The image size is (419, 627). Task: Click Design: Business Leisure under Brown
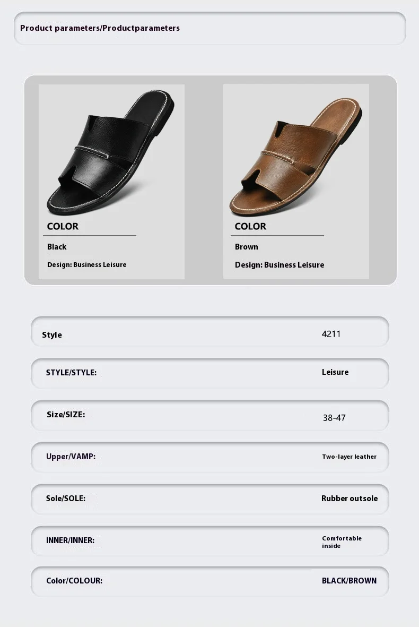pos(280,265)
